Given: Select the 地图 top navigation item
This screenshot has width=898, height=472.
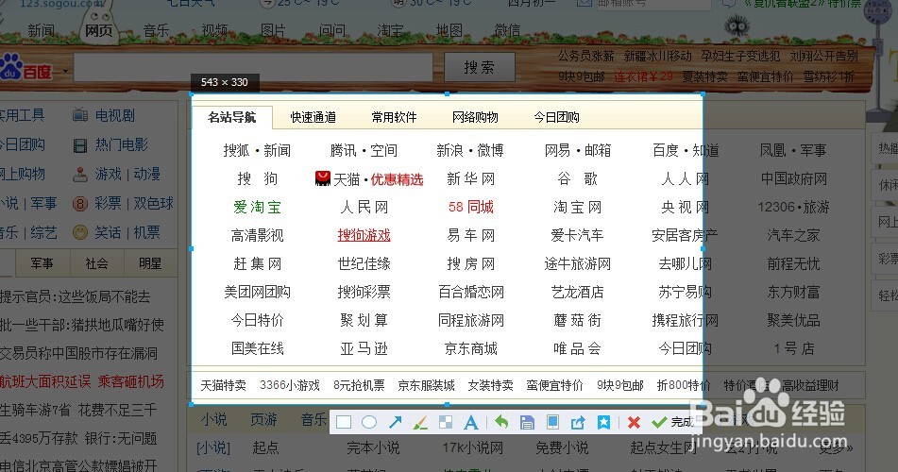Looking at the screenshot, I should click(449, 30).
